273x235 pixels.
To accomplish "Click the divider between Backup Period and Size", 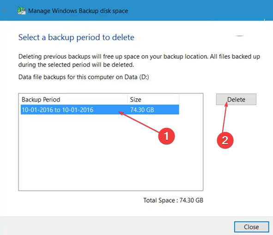I will click(x=127, y=100).
